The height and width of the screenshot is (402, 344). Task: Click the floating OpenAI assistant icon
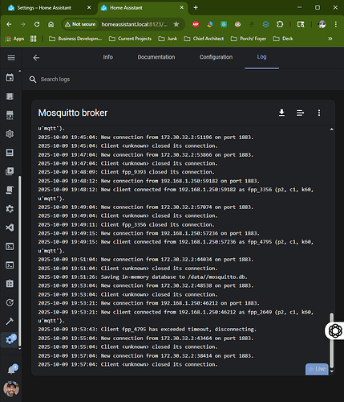pyautogui.click(x=335, y=330)
